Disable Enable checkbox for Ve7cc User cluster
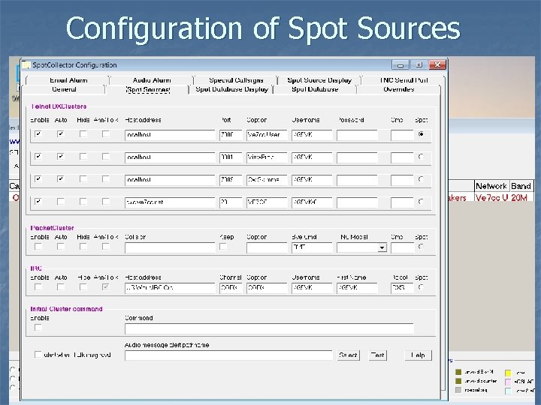Viewport: 541px width, 405px height. point(38,134)
